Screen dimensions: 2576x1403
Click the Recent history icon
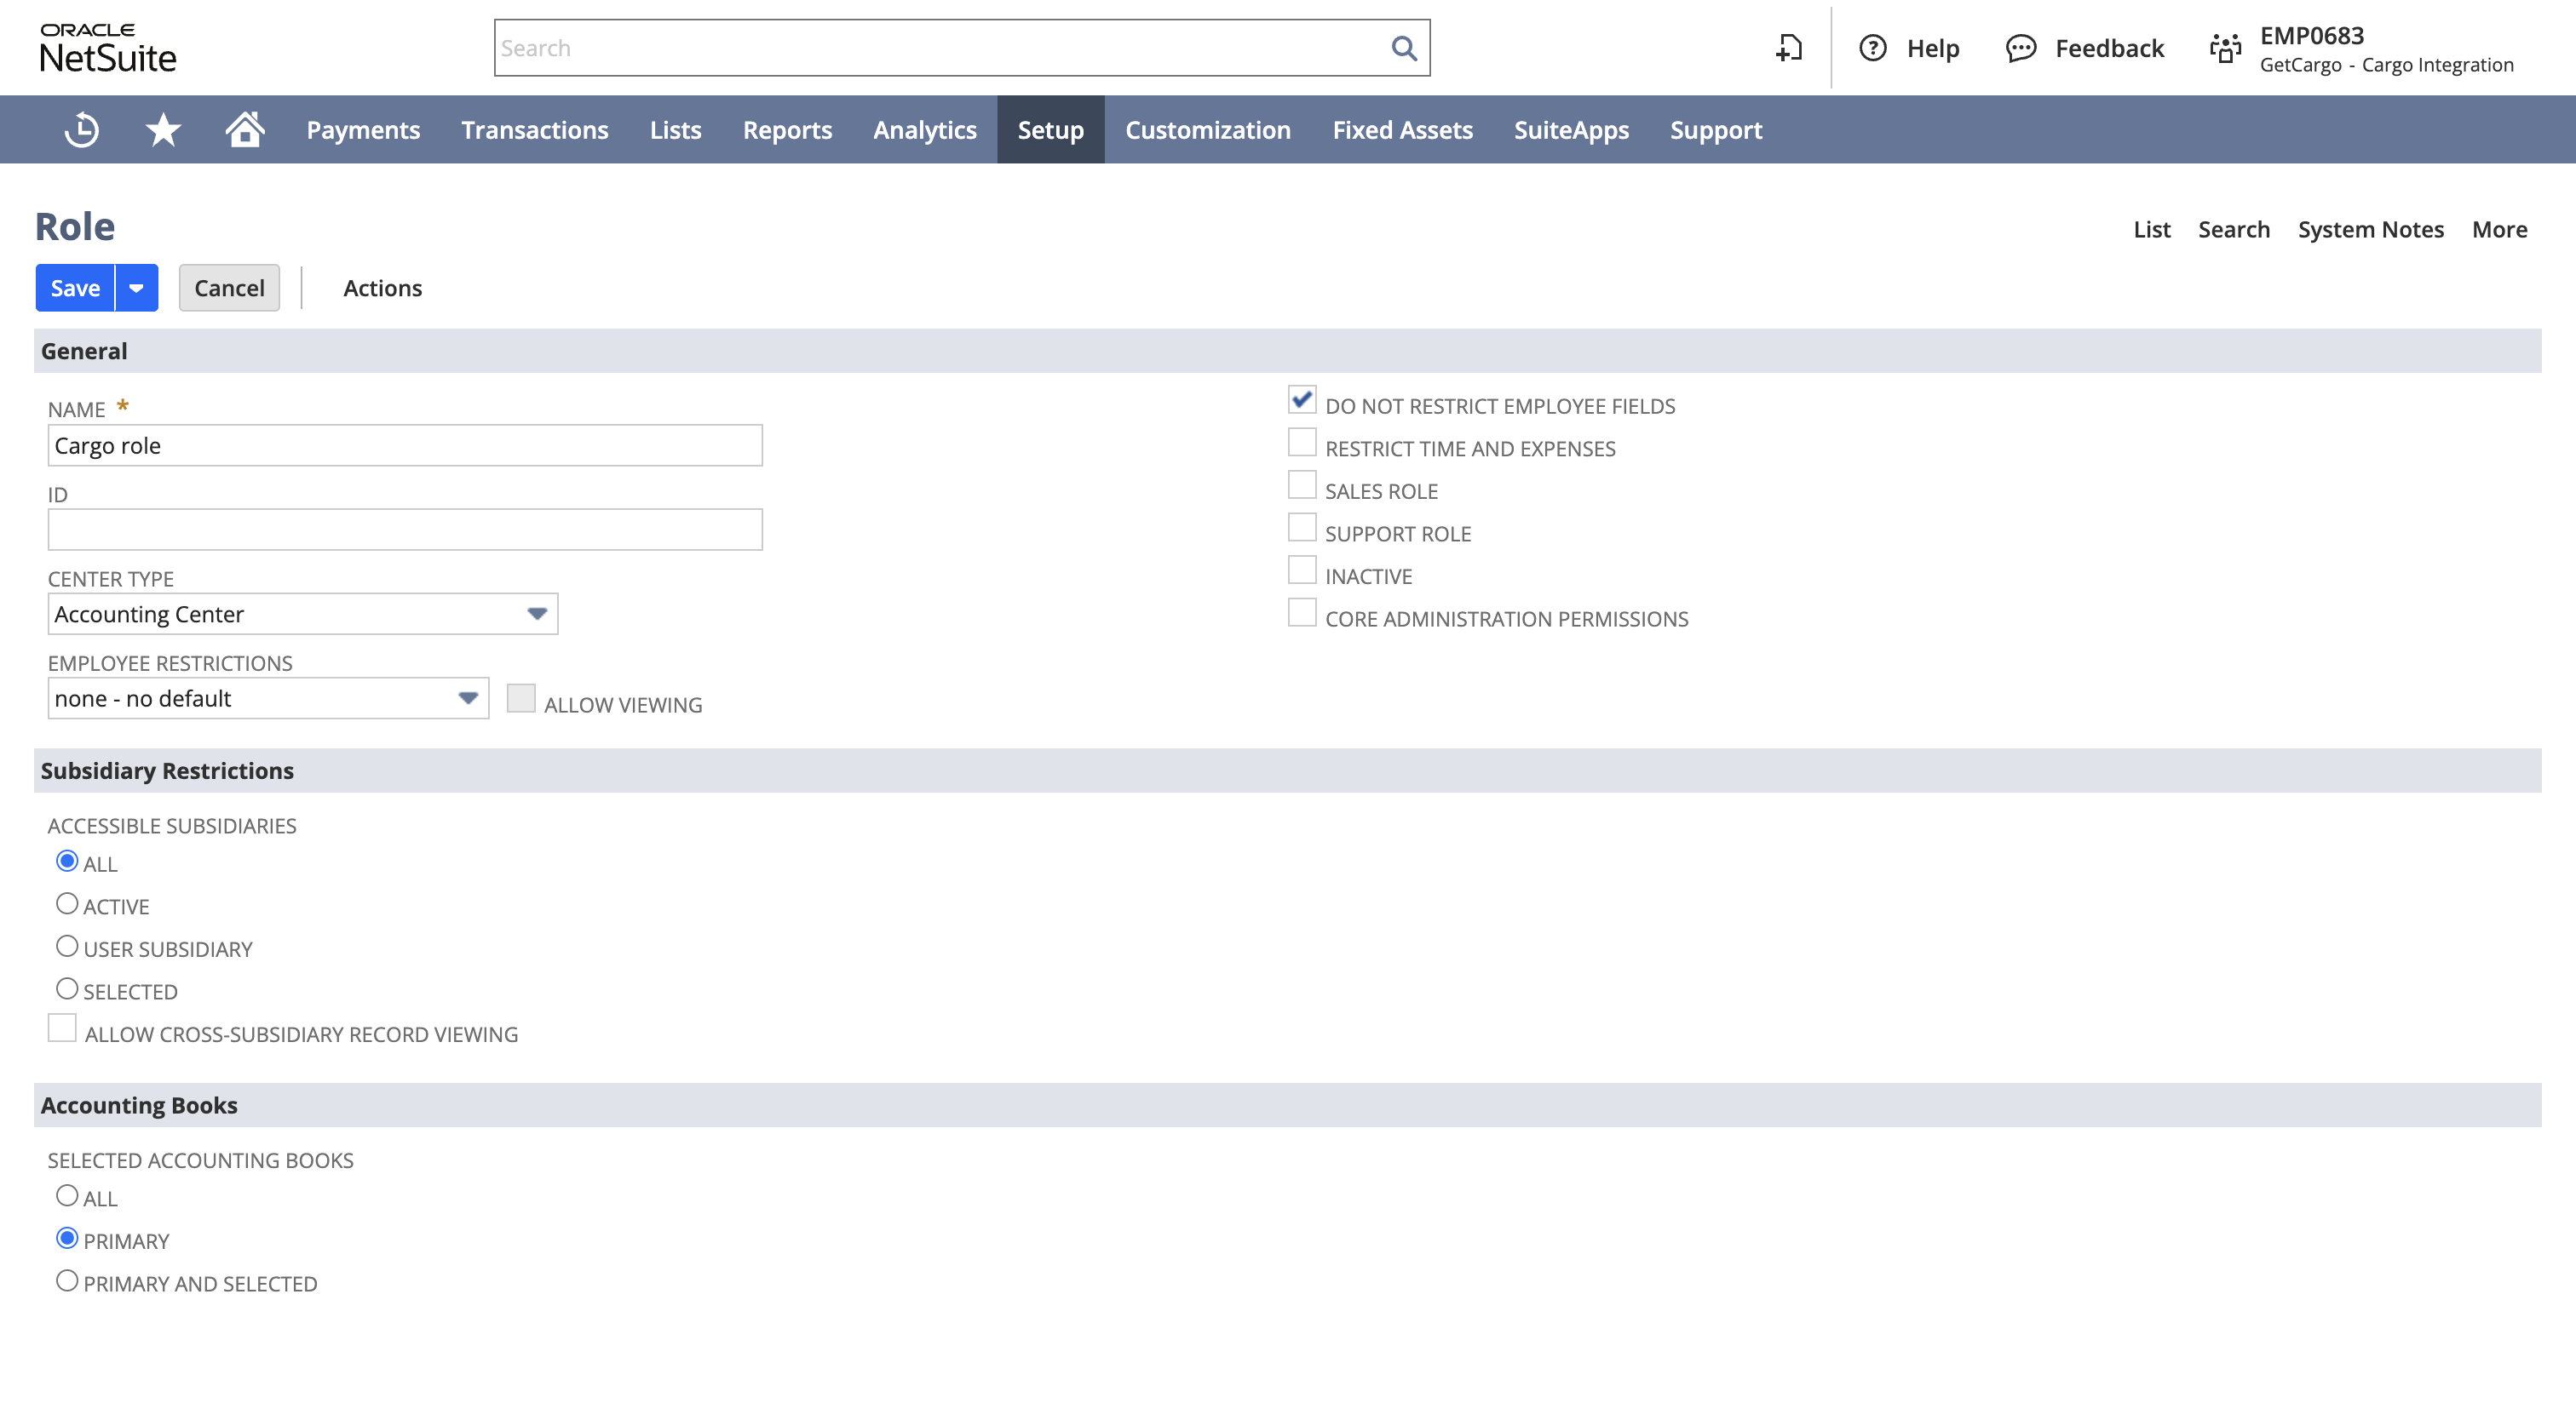tap(81, 129)
